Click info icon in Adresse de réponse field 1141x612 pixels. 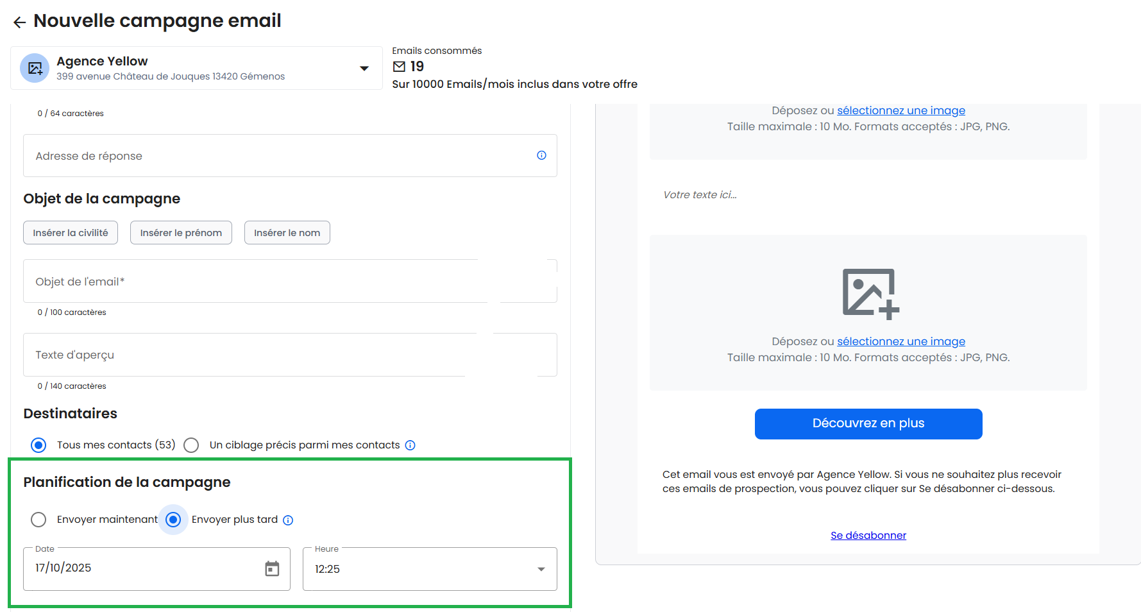click(541, 155)
